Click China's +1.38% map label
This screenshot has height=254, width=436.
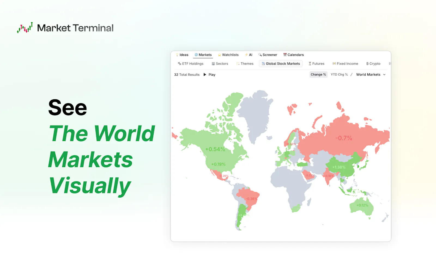[339, 167]
